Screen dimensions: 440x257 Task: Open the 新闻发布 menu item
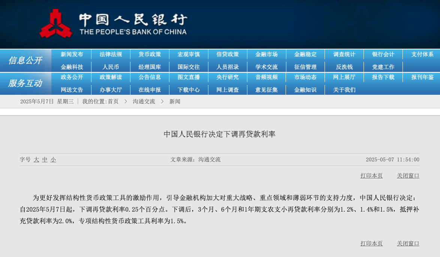(72, 54)
